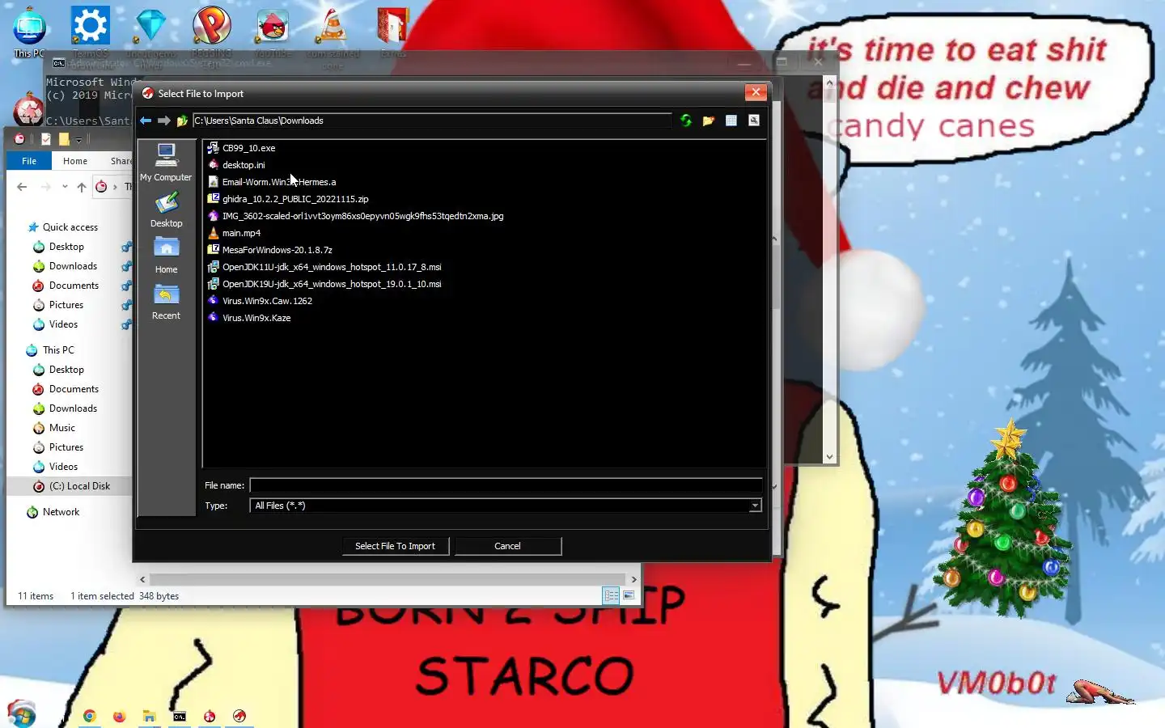
Task: Open This PC desktop icon
Action: pos(29,32)
